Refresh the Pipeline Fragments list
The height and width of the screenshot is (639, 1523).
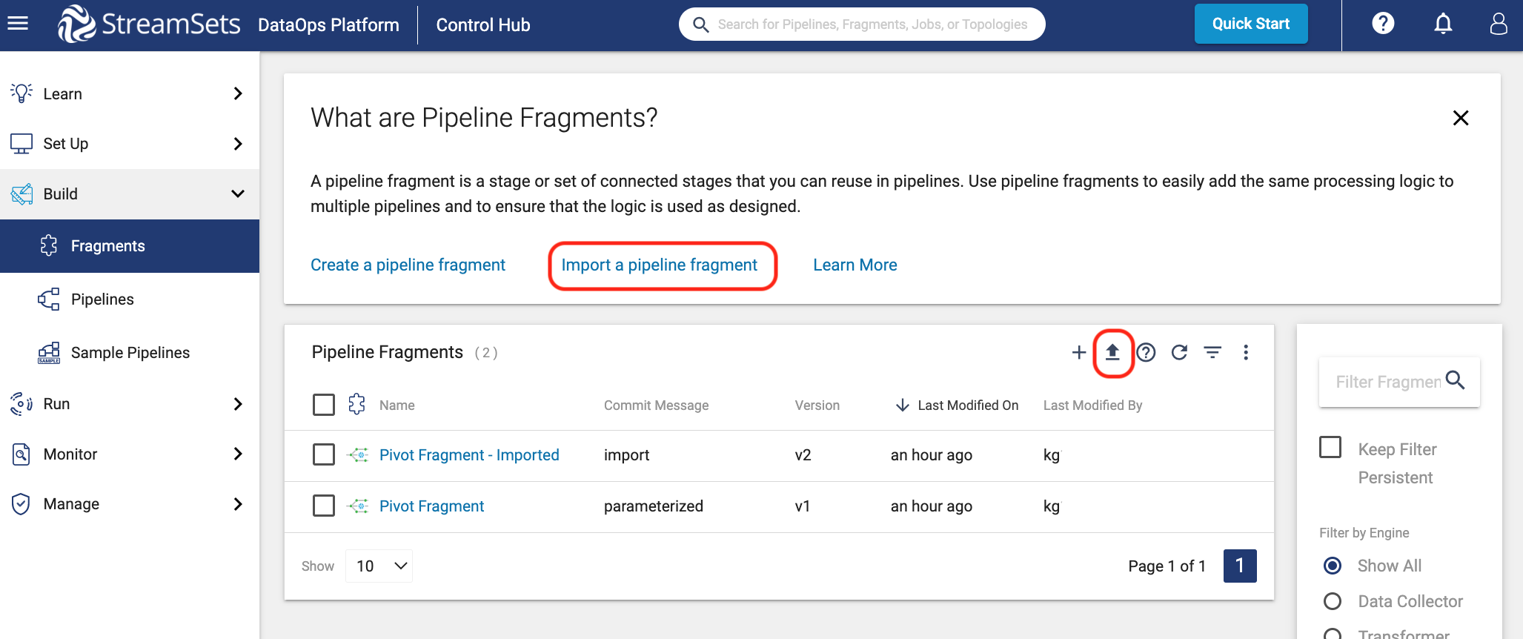[1179, 352]
